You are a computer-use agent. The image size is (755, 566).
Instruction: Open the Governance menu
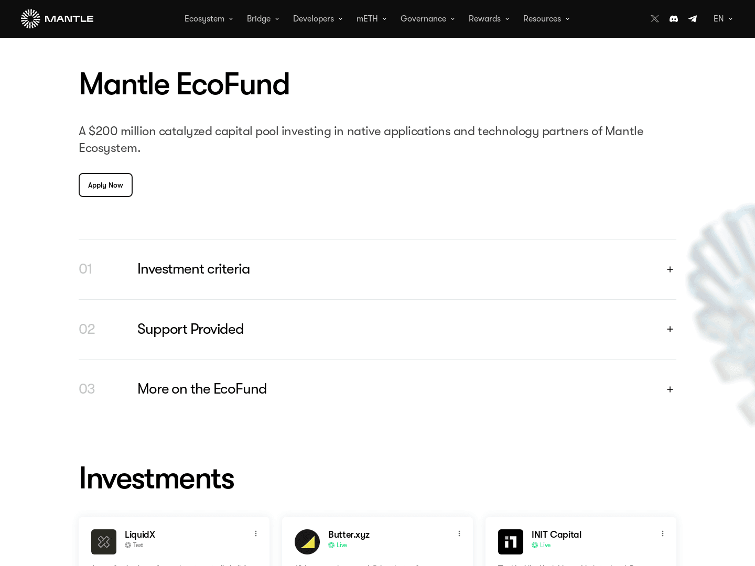pos(427,19)
